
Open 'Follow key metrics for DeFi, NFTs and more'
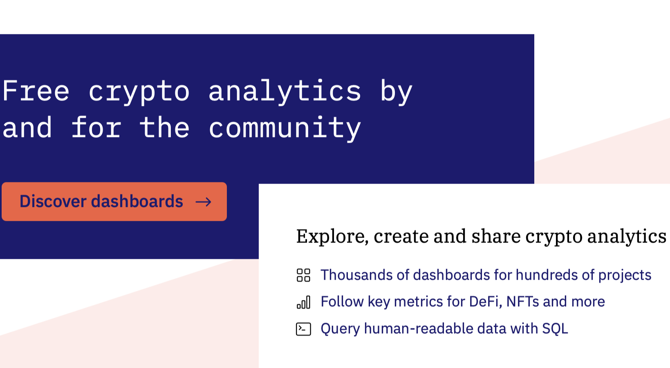463,302
